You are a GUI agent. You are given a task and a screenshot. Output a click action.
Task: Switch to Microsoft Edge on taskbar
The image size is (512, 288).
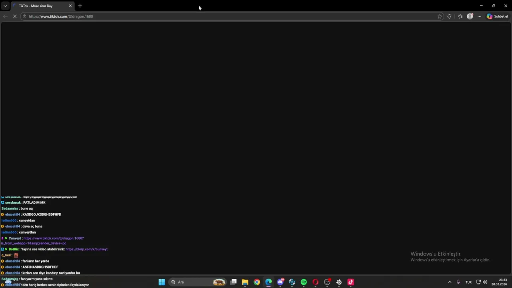click(x=268, y=282)
